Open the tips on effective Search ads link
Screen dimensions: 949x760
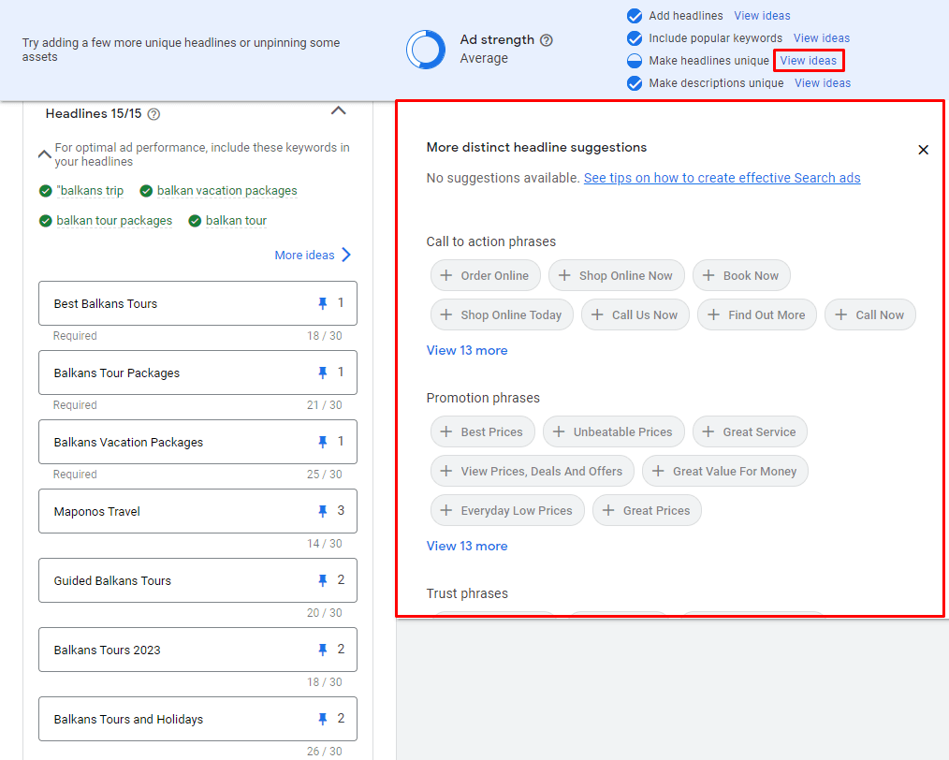click(722, 178)
